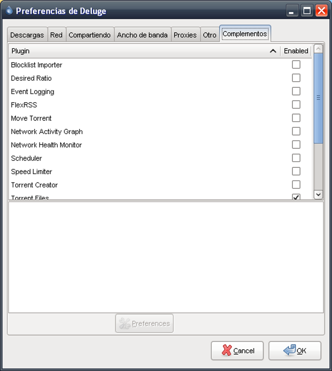Tick the Event Logging checkbox
The width and height of the screenshot is (332, 371).
296,91
